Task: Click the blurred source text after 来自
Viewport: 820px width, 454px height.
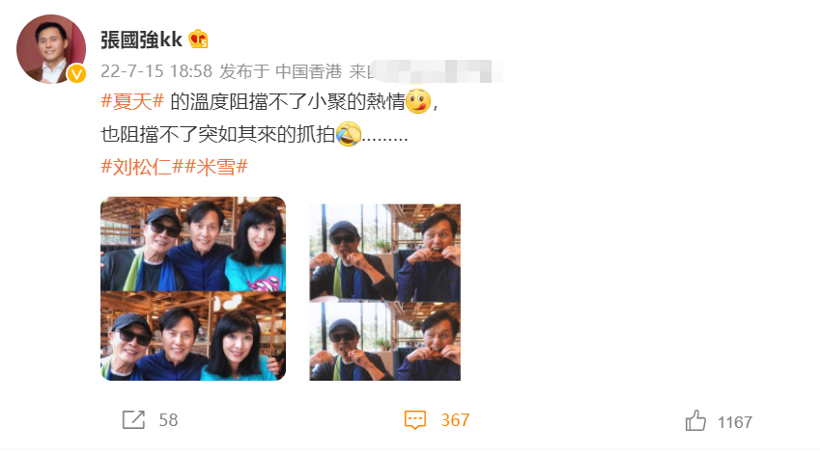Action: coord(435,71)
